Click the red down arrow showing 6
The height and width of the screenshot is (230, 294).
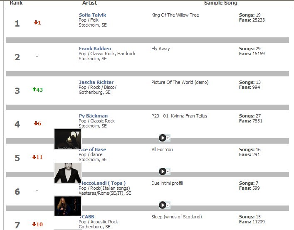[36, 124]
